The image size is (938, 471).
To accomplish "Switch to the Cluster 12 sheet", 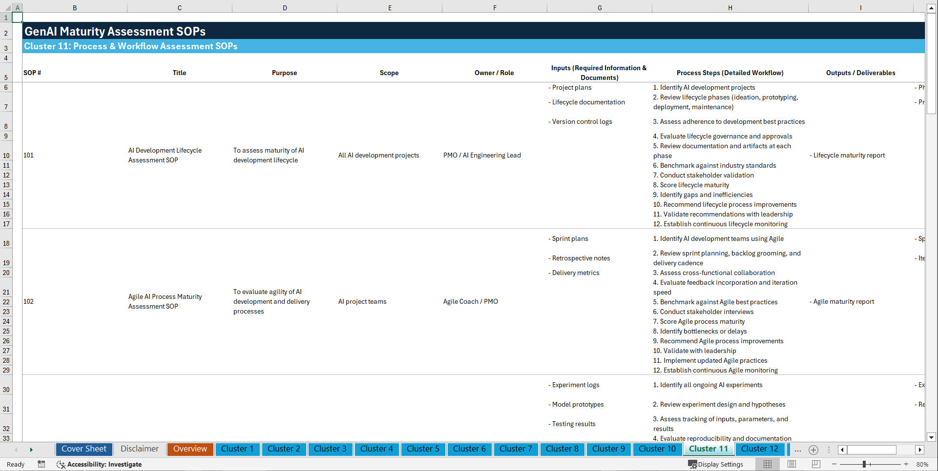I will coord(760,449).
